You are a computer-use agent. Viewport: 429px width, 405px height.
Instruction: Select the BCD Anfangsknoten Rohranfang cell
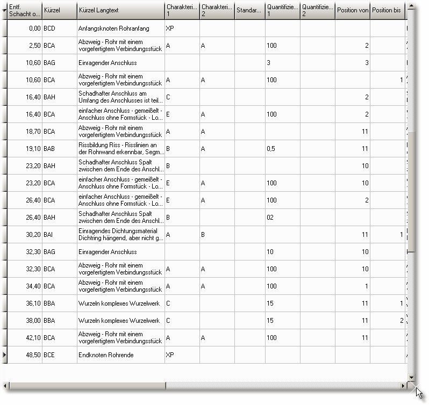click(x=120, y=28)
